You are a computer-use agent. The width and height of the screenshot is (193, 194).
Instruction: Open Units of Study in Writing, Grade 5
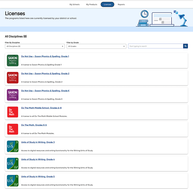pyautogui.click(x=38, y=177)
